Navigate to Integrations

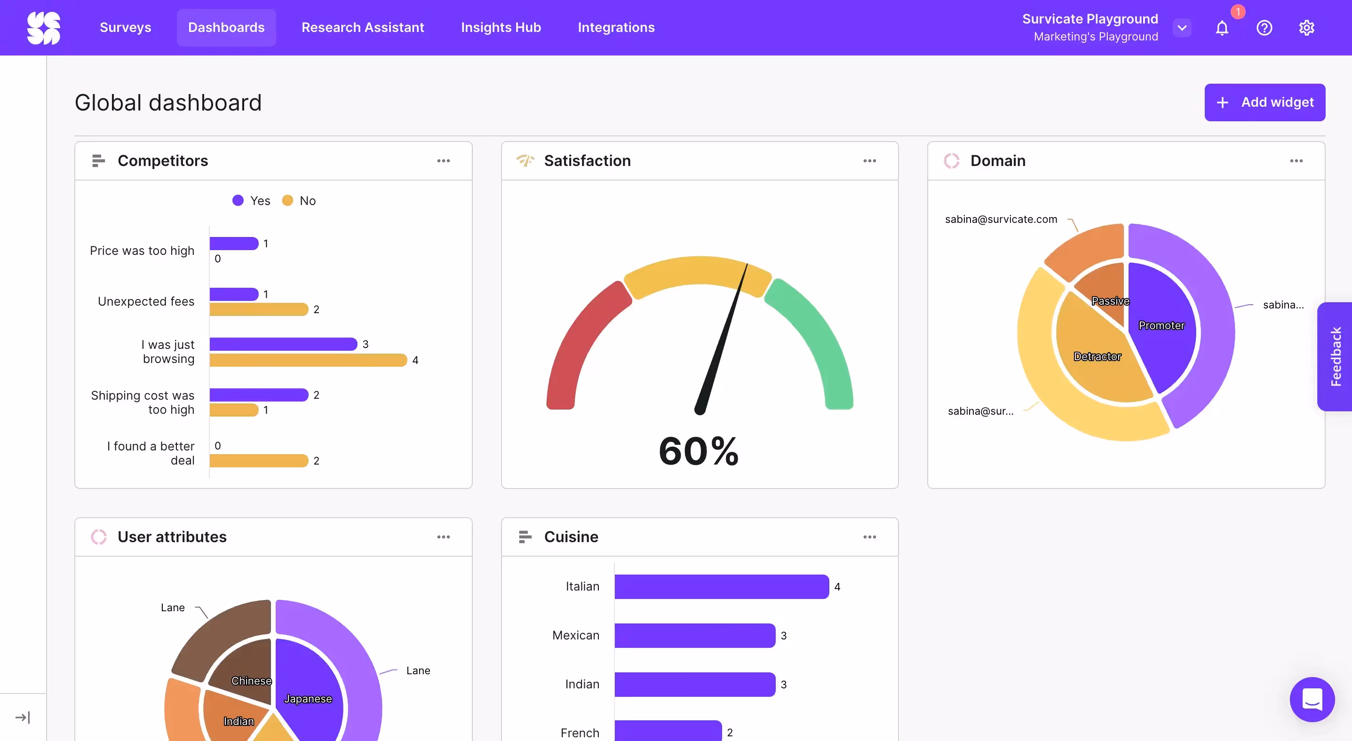[x=616, y=27]
